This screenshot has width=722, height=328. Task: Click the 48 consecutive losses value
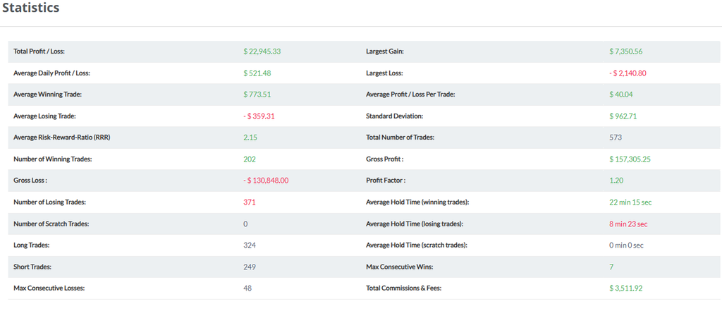pos(247,288)
